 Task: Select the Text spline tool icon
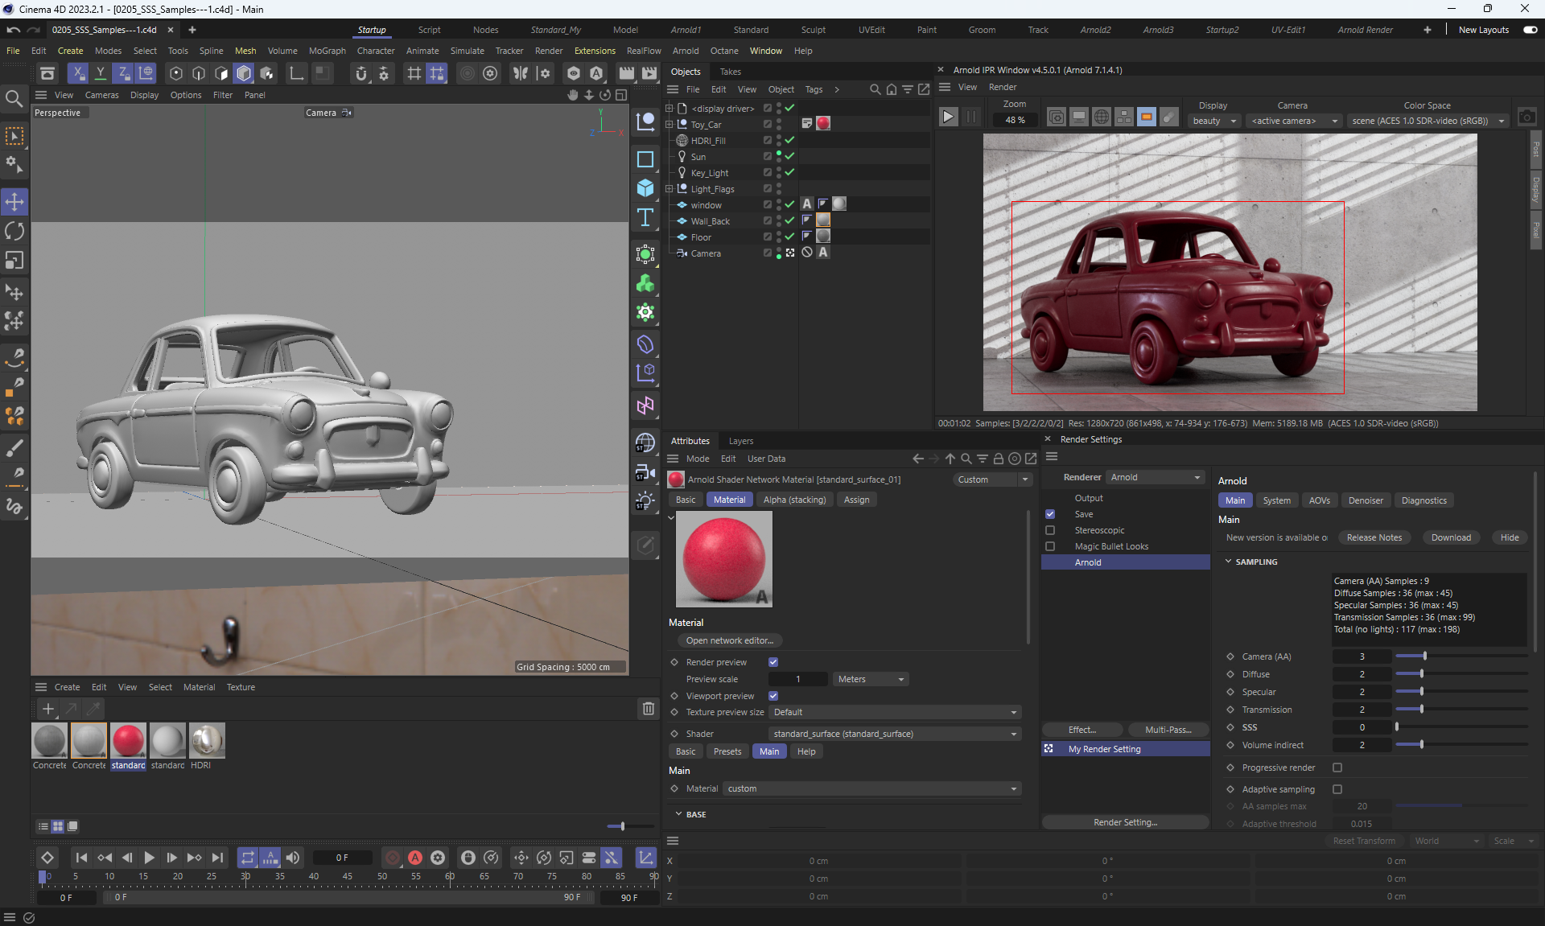pyautogui.click(x=645, y=218)
